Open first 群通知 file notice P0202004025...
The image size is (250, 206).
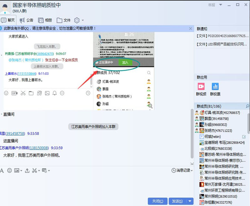point(222,36)
